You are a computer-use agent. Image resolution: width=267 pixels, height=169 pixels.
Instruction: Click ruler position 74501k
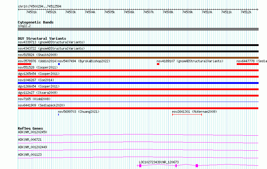pyautogui.click(x=31, y=12)
